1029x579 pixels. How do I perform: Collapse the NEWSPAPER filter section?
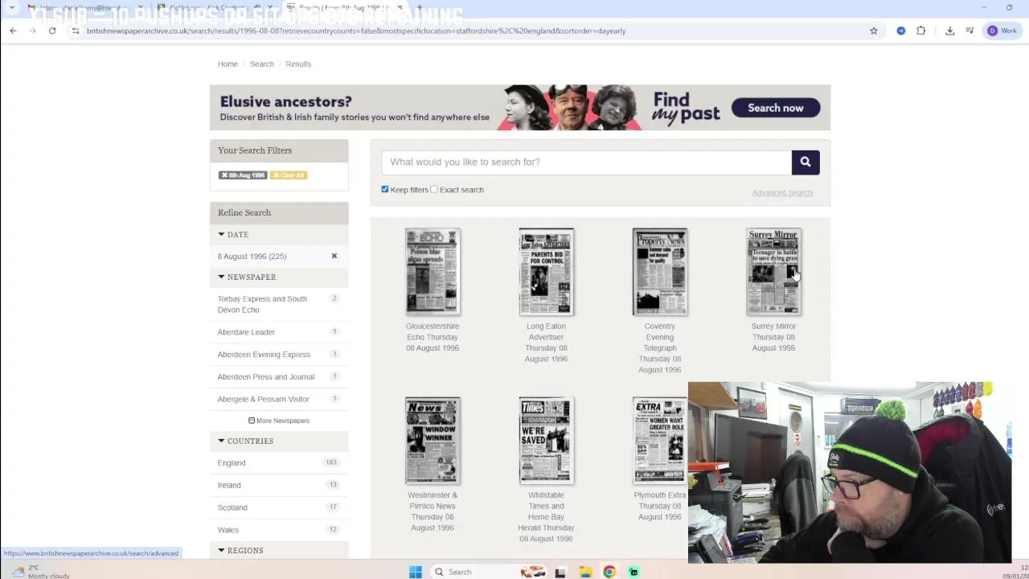point(247,277)
